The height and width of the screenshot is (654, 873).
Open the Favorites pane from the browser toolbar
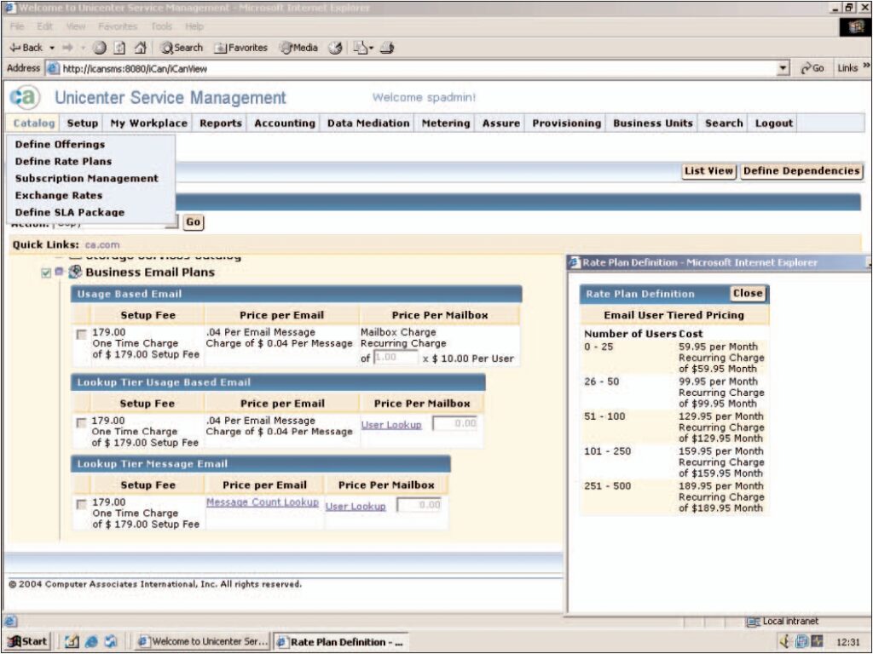(x=241, y=48)
